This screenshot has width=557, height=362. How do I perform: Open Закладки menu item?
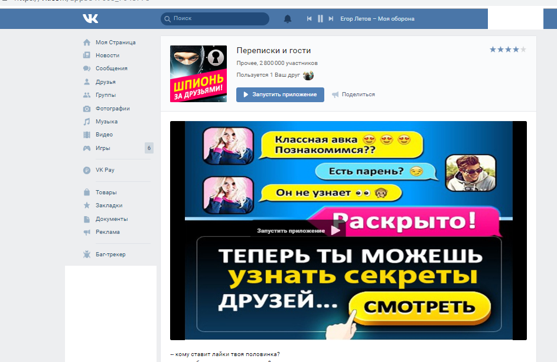[109, 206]
